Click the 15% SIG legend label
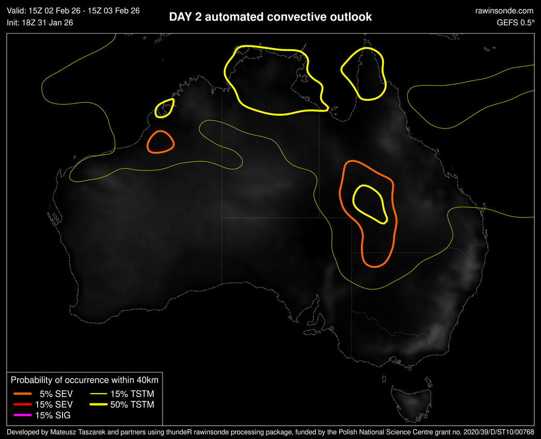541x439 pixels. click(x=54, y=415)
